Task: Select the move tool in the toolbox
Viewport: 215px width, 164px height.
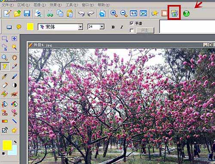Action: [14, 39]
